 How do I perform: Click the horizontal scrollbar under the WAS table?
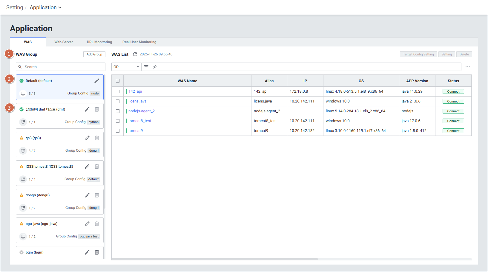[215, 259]
